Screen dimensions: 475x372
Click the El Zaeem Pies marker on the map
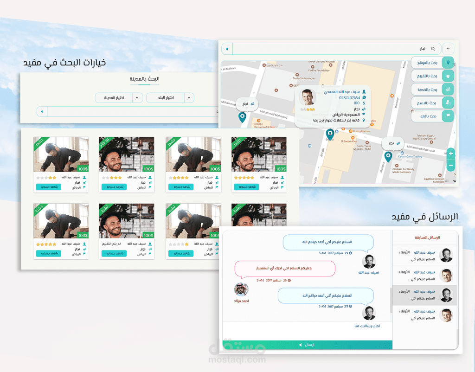pyautogui.click(x=353, y=138)
